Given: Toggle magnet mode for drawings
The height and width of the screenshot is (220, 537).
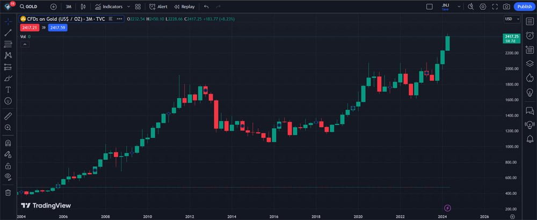Looking at the screenshot, I should (8, 143).
